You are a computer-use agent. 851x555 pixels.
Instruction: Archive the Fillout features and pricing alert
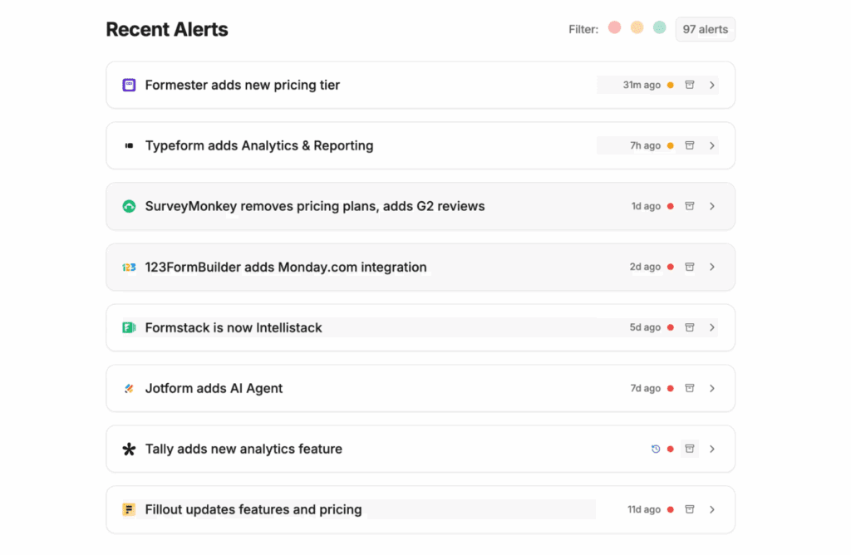pyautogui.click(x=689, y=509)
